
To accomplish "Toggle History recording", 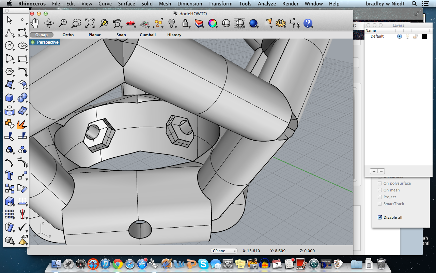I will point(174,35).
